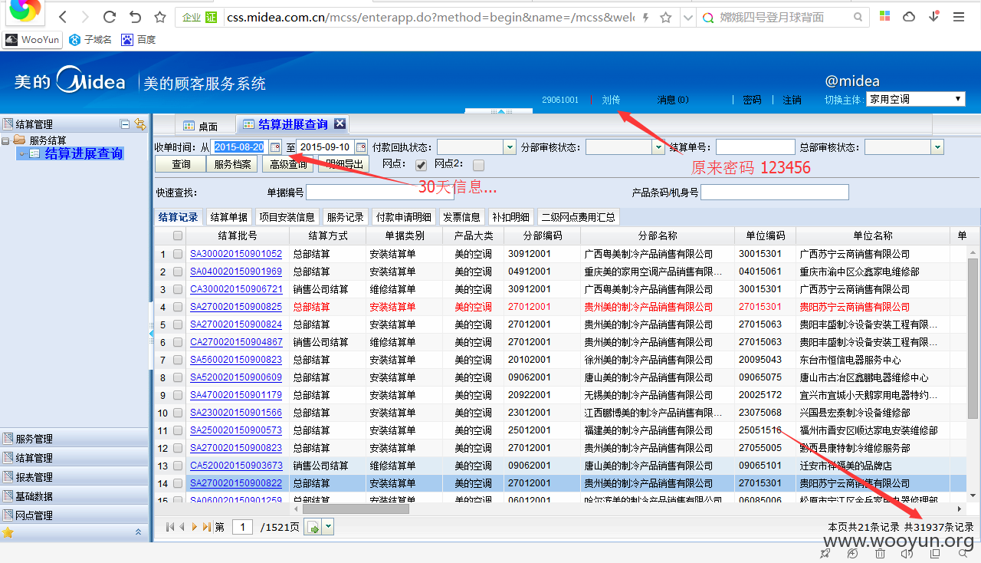The width and height of the screenshot is (981, 563).
Task: Jump to the last page with pager icon
Action: click(206, 527)
